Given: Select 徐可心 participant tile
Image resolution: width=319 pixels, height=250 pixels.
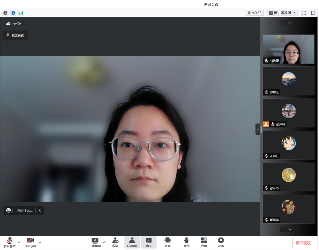Looking at the screenshot, I should coord(289,177).
